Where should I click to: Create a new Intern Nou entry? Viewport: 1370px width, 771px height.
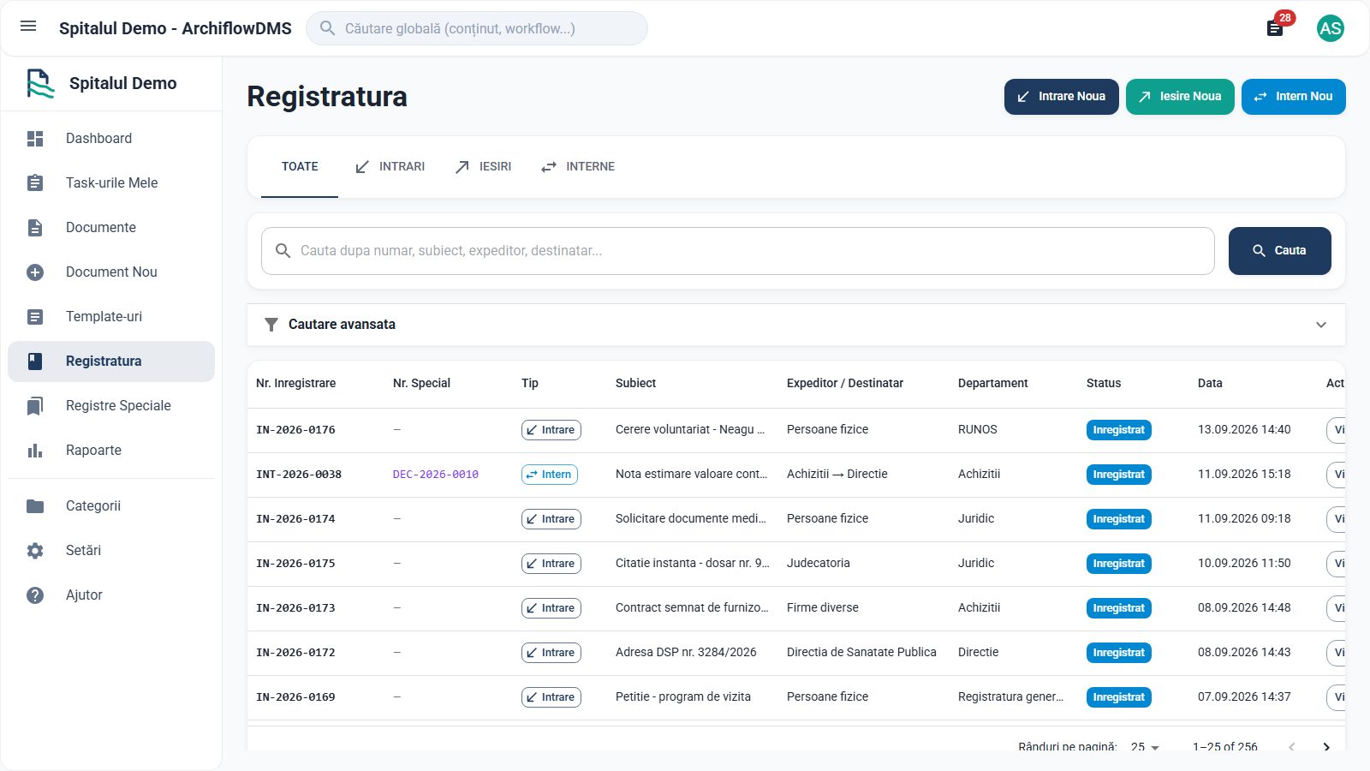1294,97
